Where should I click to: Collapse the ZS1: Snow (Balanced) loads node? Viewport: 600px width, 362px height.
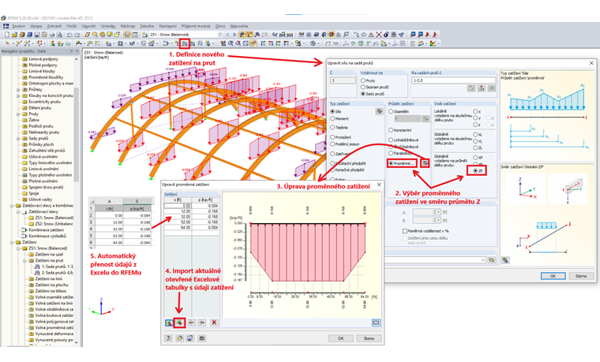[x=18, y=248]
